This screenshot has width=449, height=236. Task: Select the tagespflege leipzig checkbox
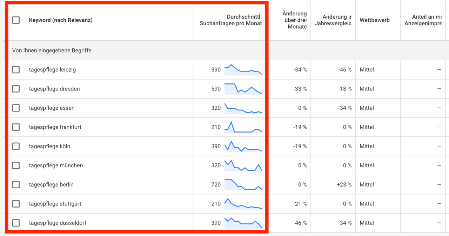click(16, 69)
